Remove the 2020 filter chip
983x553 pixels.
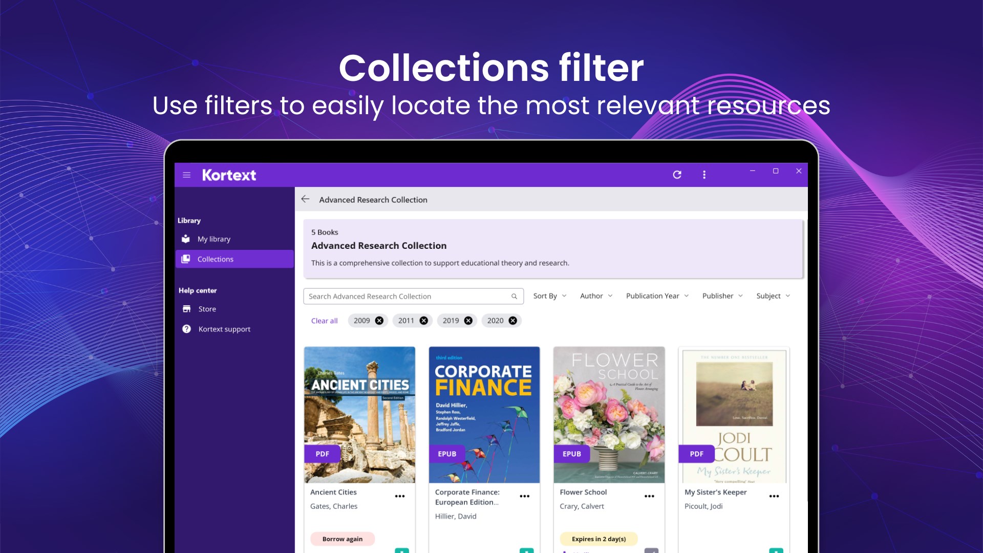click(512, 321)
